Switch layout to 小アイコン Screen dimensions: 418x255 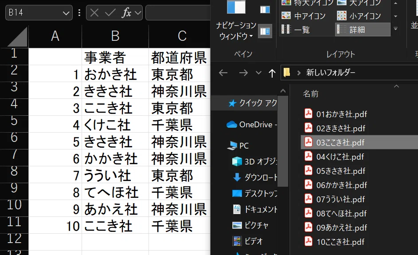pos(359,16)
